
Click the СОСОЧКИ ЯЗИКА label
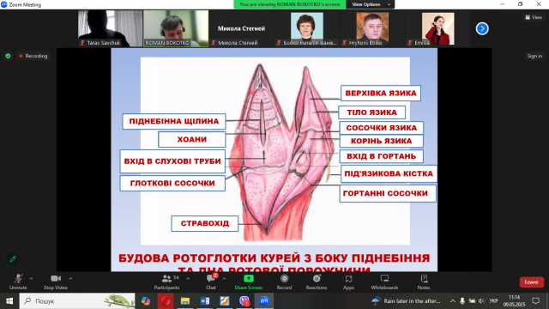coord(381,128)
